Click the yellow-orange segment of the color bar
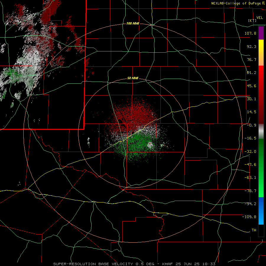This screenshot has height=266, width=266. pos(261,53)
